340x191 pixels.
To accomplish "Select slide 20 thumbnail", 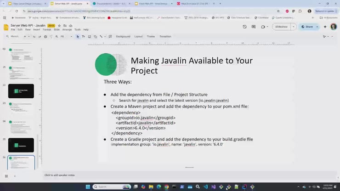I will [x=21, y=55].
